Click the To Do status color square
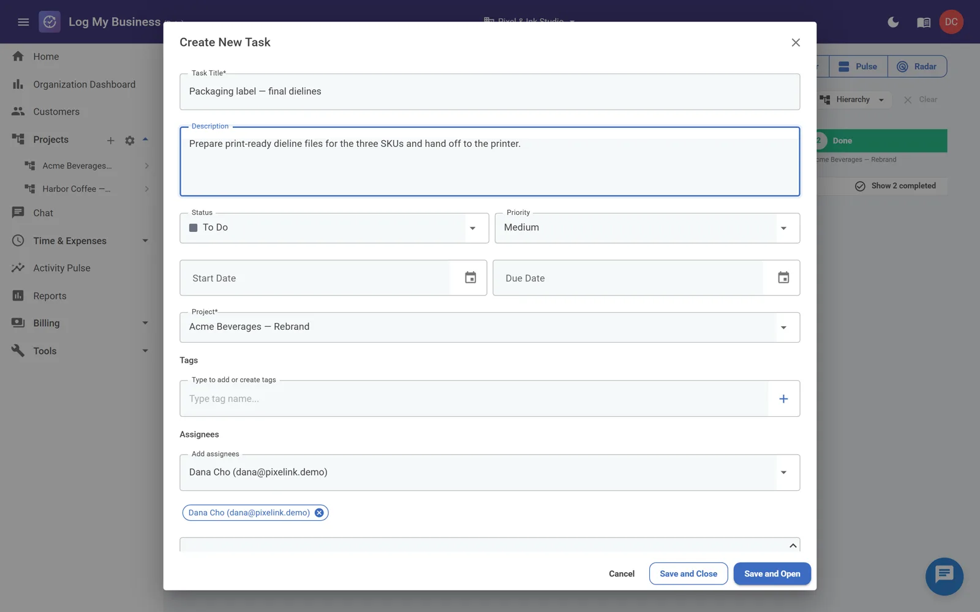This screenshot has height=612, width=980. click(x=194, y=228)
